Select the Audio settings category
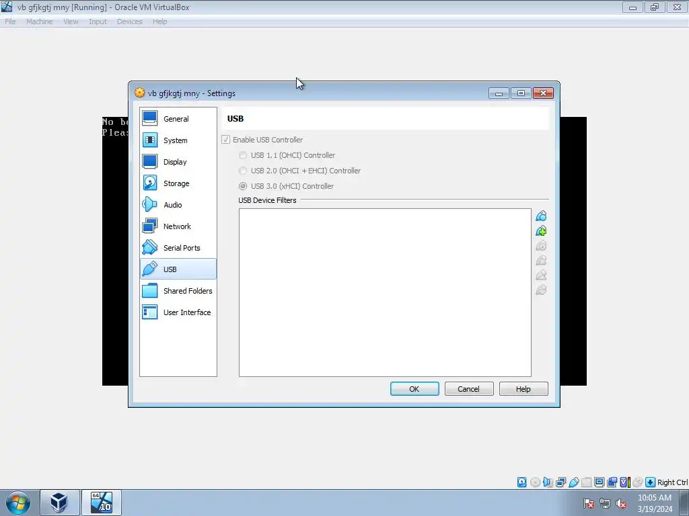Viewport: 689px width, 516px height. point(178,204)
